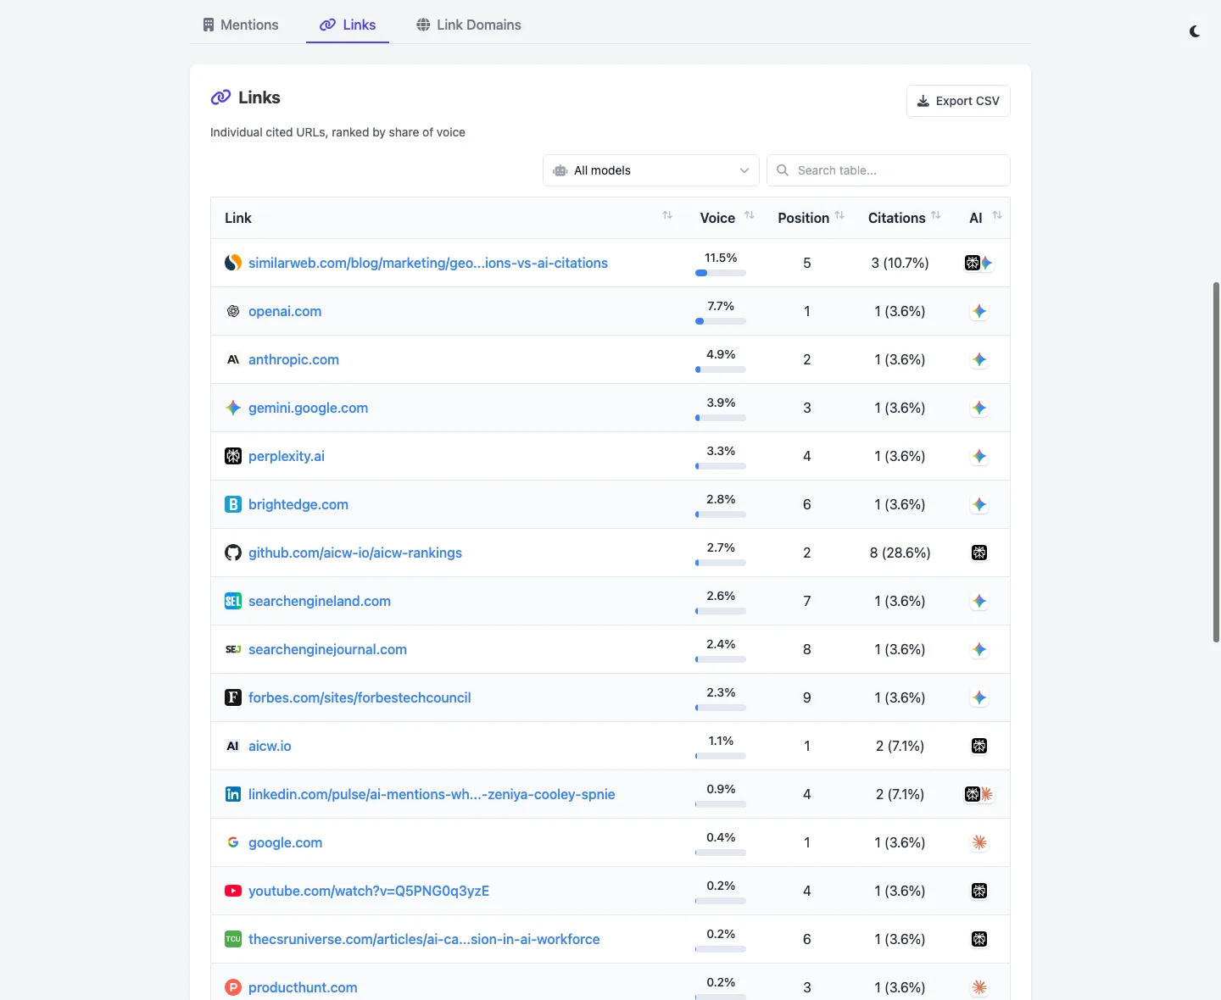This screenshot has height=1000, width=1221.
Task: Open github.com/aicw-io/aicw-rankings link
Action: 355,553
